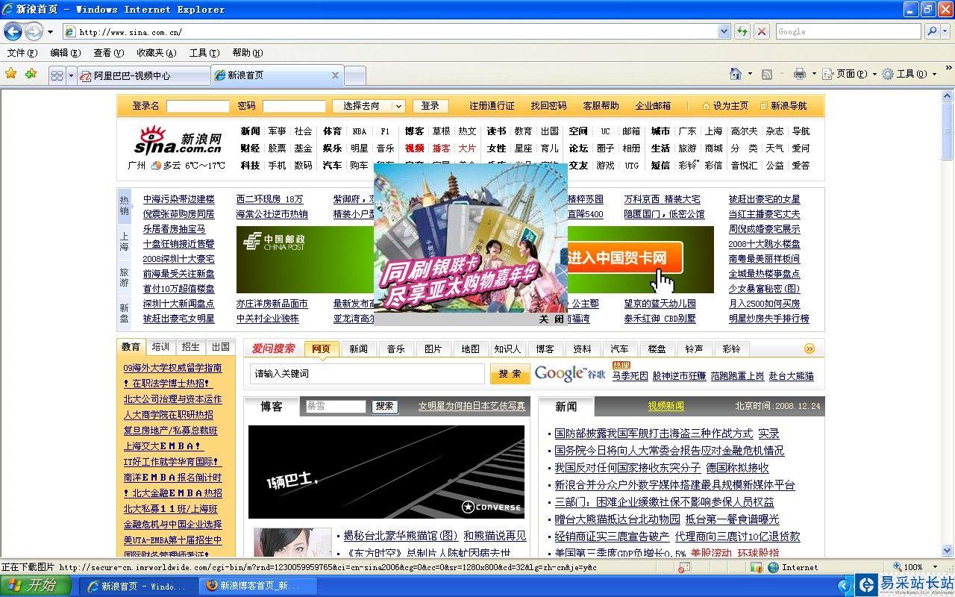The height and width of the screenshot is (597, 955).
Task: Select the 音乐 search category tab
Action: point(396,348)
